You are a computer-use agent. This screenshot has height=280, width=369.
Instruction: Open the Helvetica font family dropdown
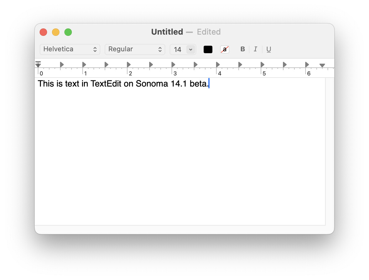pyautogui.click(x=70, y=49)
